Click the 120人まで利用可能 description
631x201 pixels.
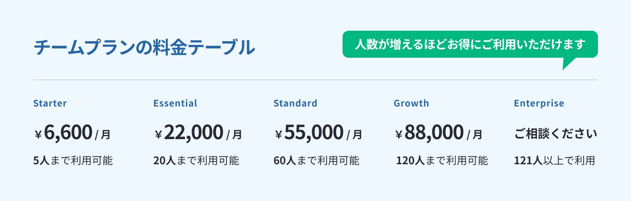442,160
